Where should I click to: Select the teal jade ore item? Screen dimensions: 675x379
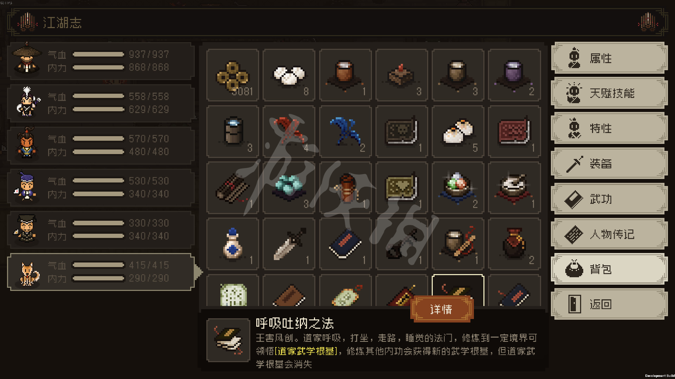pyautogui.click(x=289, y=188)
